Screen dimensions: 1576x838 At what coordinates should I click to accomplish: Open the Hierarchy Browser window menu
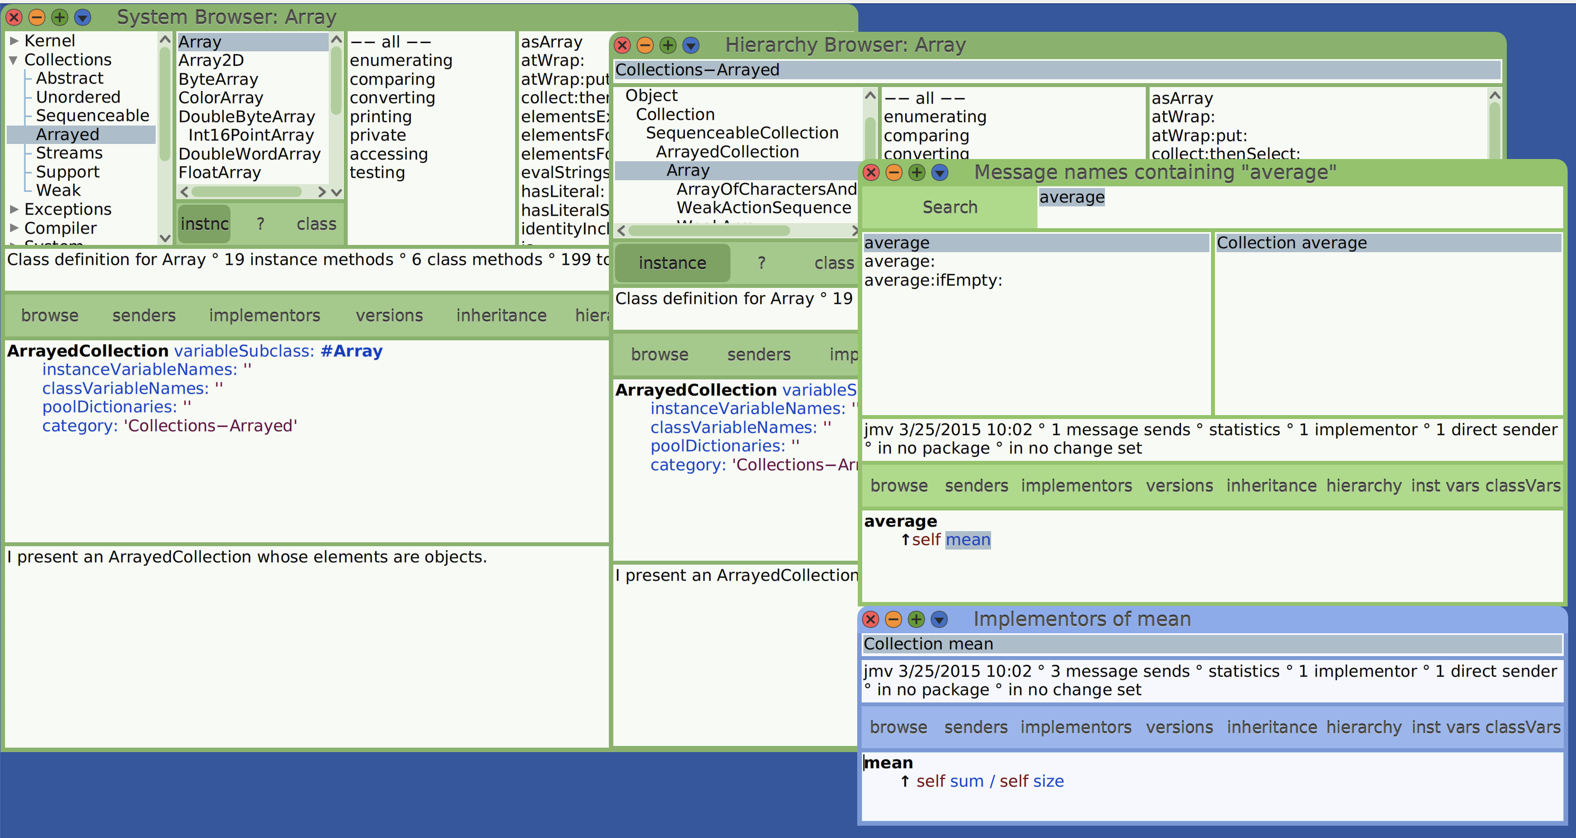click(691, 45)
